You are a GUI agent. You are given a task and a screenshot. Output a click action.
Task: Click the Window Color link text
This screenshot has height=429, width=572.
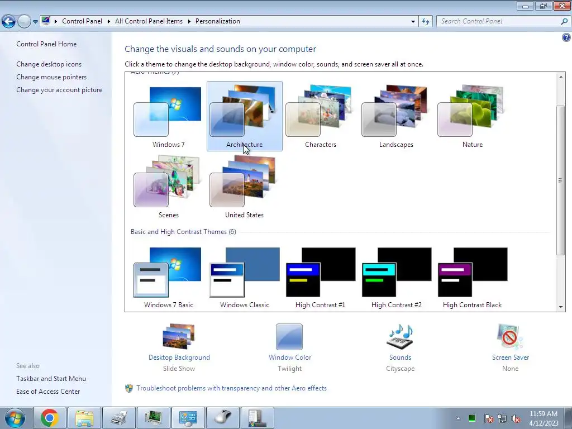tap(290, 357)
